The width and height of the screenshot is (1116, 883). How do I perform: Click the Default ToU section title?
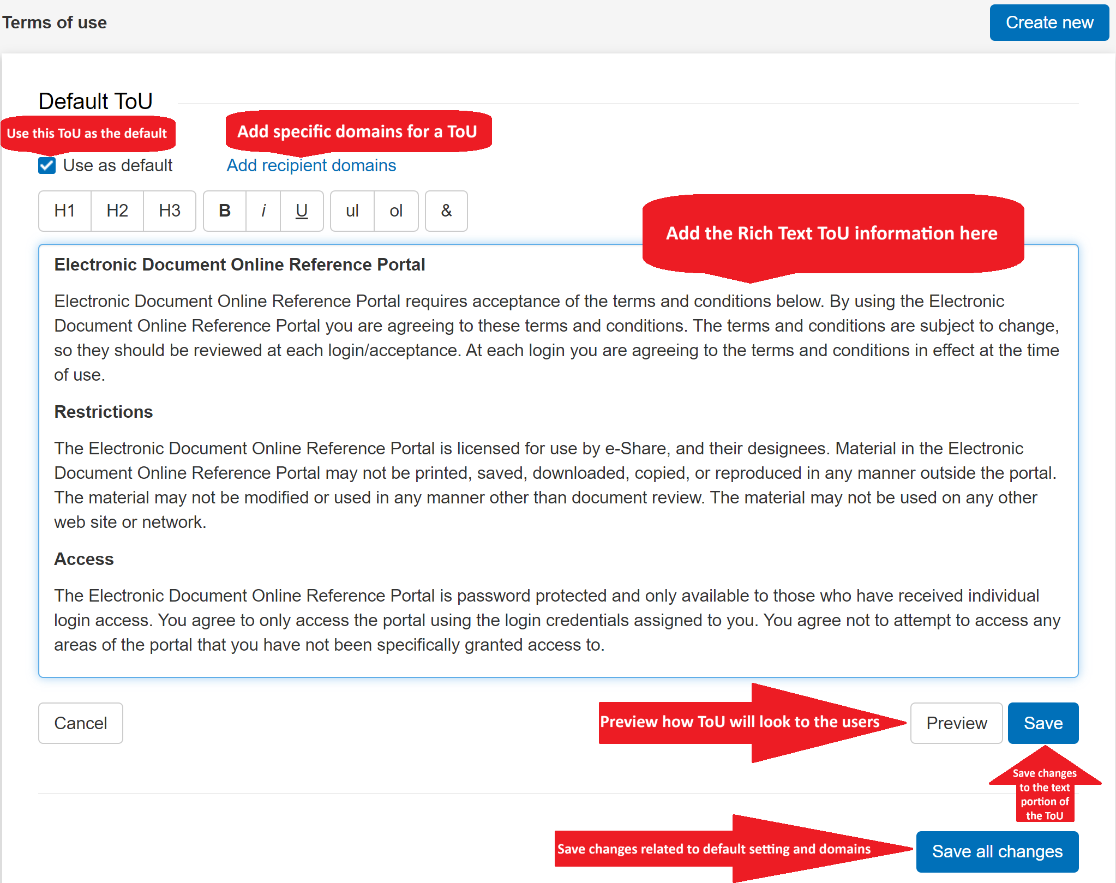(x=95, y=101)
